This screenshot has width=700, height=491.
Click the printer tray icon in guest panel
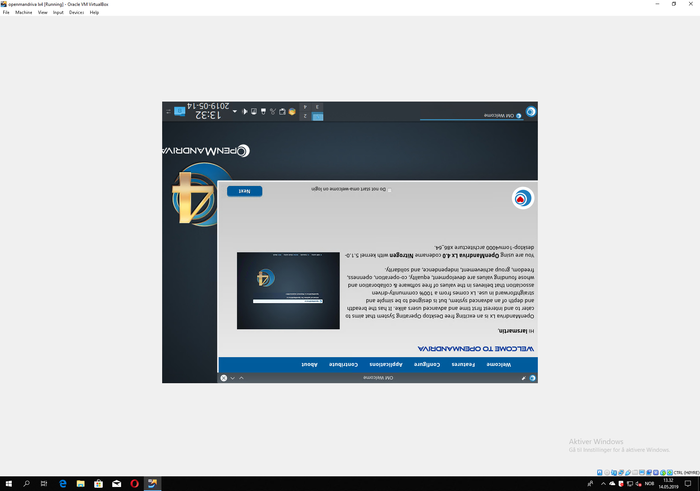[254, 111]
